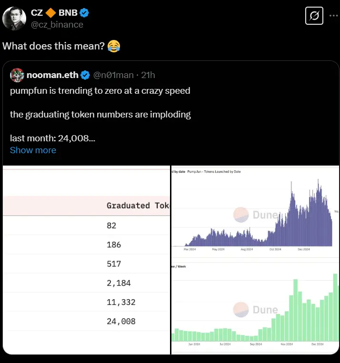Click the orange diamond emoji in CZ's name
This screenshot has width=340, height=363.
51,12
